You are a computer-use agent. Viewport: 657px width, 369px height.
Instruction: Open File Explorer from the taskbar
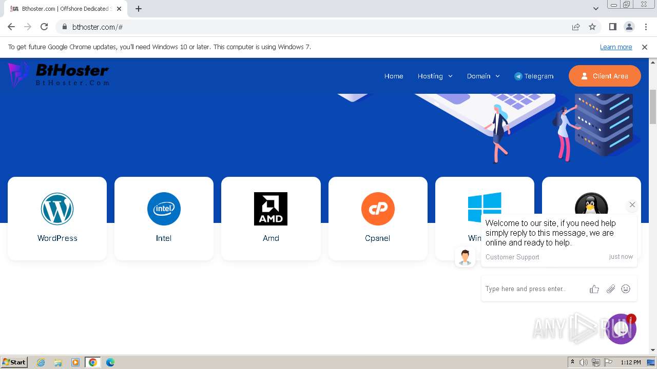pos(58,362)
